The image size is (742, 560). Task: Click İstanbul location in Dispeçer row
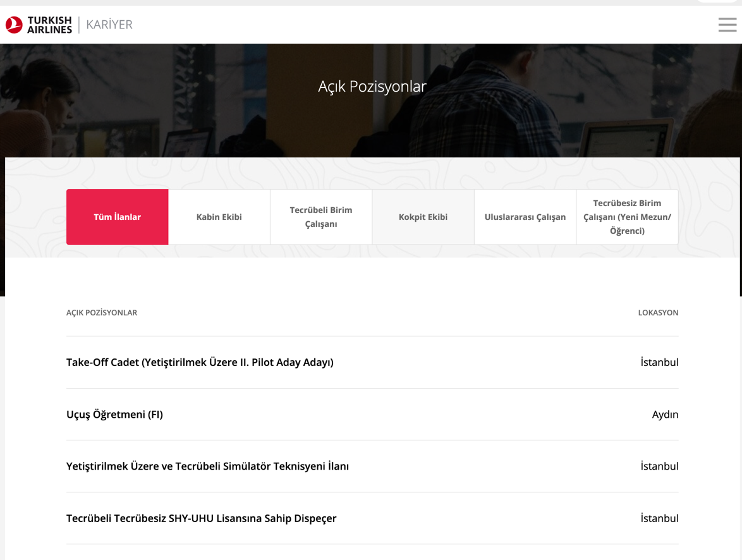(659, 518)
